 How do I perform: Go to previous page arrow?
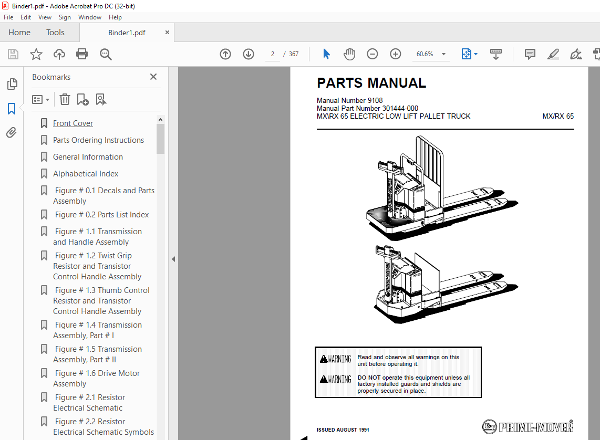pyautogui.click(x=225, y=54)
